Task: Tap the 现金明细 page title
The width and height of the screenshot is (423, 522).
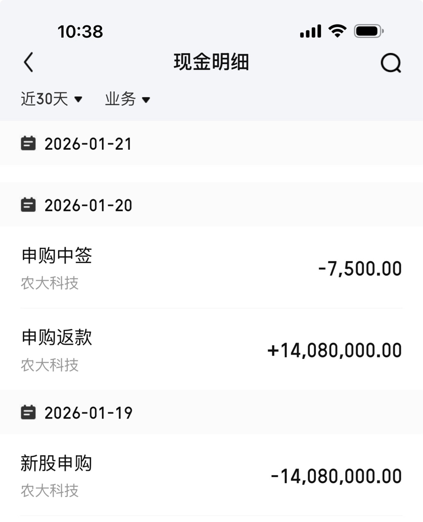Action: [211, 62]
